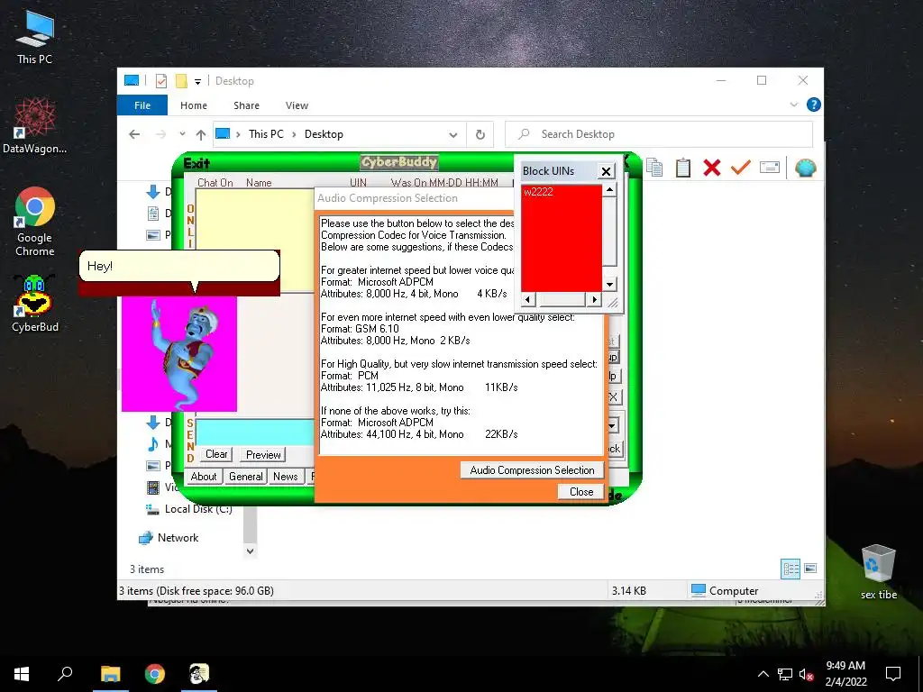Click the orange checkmark Properties icon
The image size is (923, 692).
point(741,168)
